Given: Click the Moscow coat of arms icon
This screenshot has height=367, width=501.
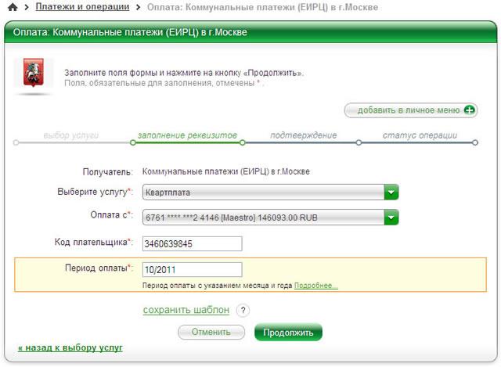Looking at the screenshot, I should click(x=33, y=73).
